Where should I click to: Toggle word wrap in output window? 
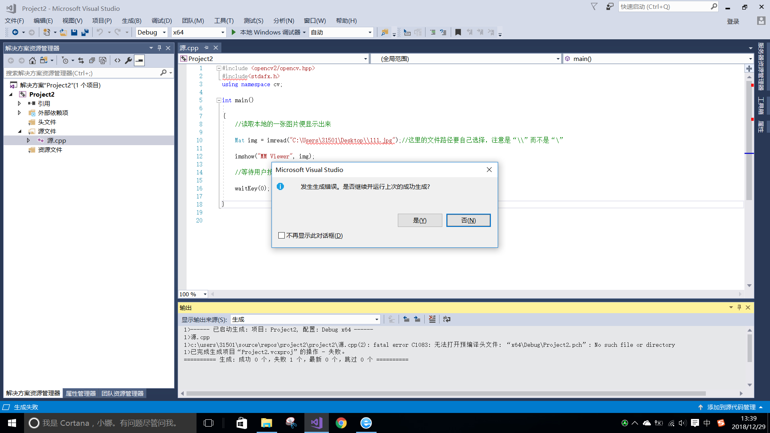pos(447,319)
